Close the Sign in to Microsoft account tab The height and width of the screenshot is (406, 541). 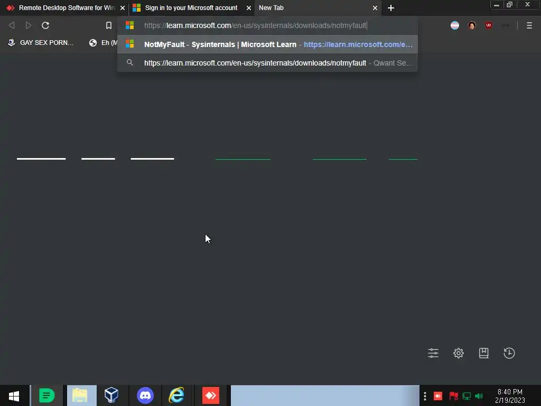[x=248, y=8]
